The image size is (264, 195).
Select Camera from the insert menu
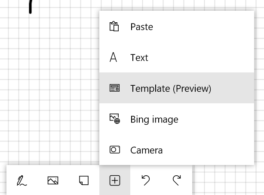[x=147, y=150]
